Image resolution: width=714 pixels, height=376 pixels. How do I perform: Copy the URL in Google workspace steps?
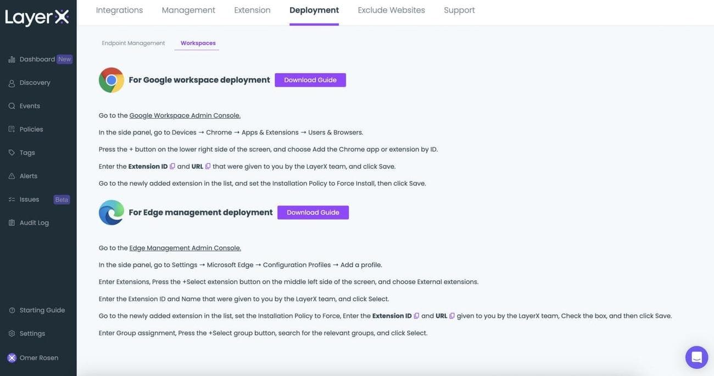click(208, 167)
